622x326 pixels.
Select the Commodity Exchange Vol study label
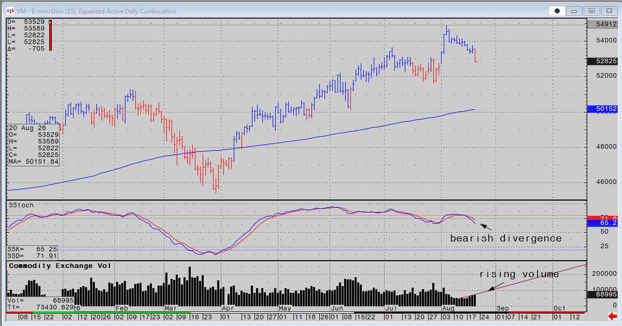[59, 266]
